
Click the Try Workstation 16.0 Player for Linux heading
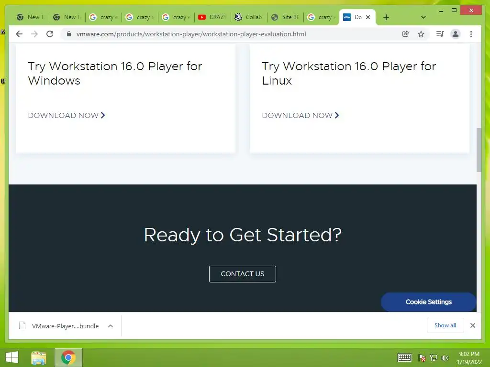[349, 73]
